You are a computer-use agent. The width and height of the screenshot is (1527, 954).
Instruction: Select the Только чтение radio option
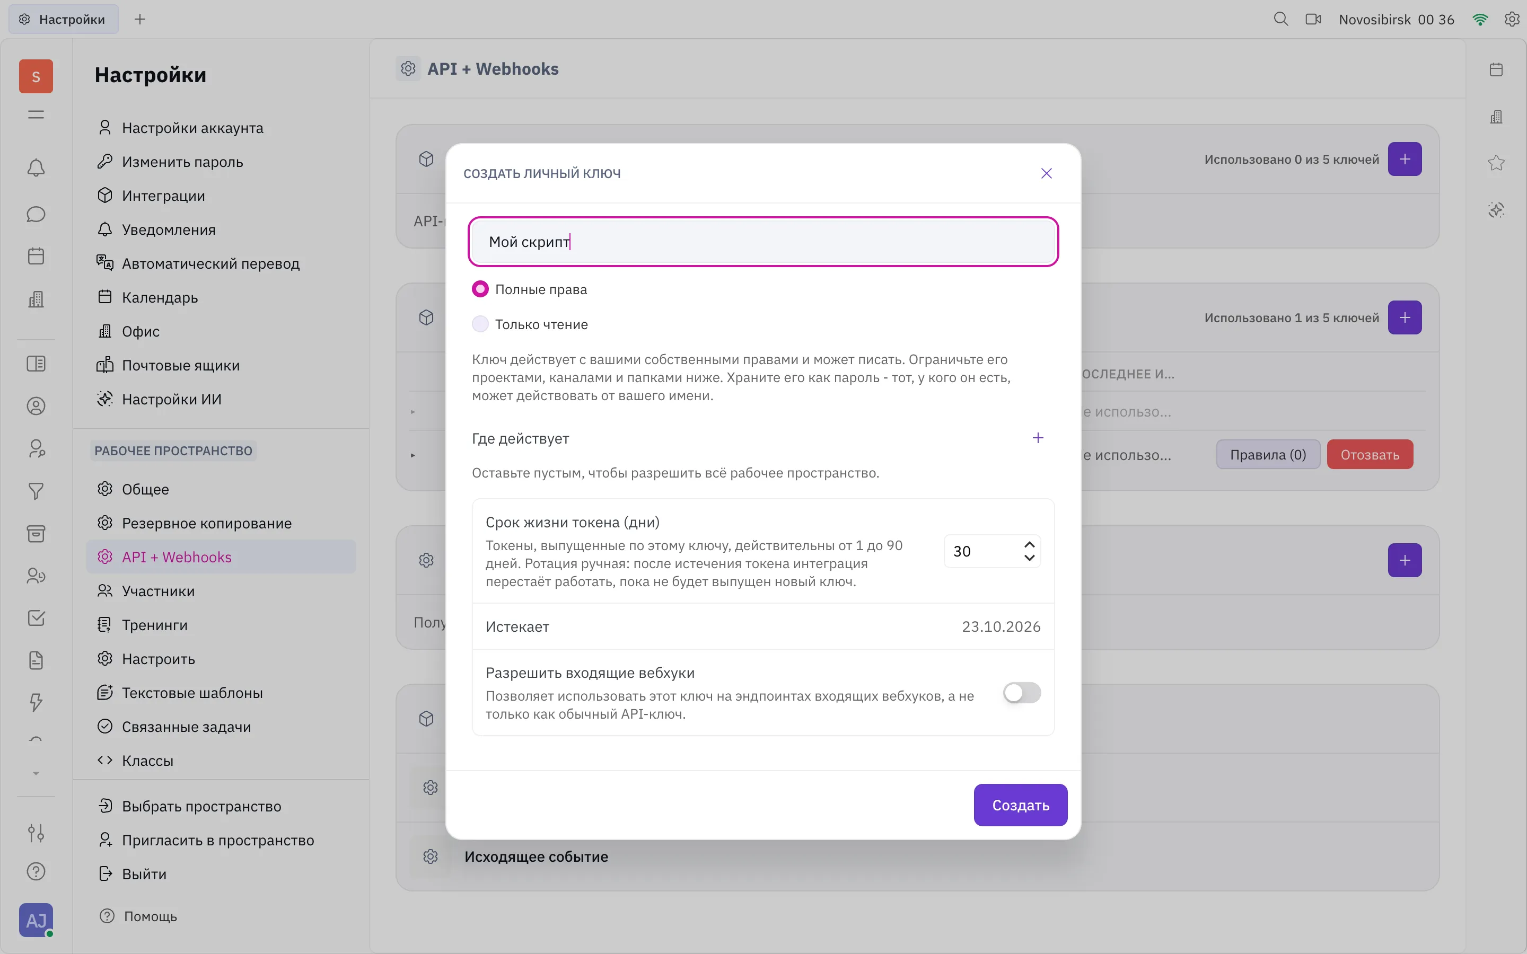480,324
